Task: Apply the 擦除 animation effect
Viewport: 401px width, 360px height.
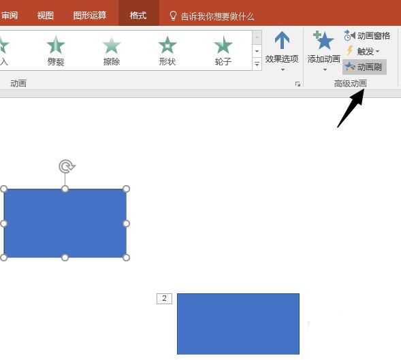Action: coord(112,51)
